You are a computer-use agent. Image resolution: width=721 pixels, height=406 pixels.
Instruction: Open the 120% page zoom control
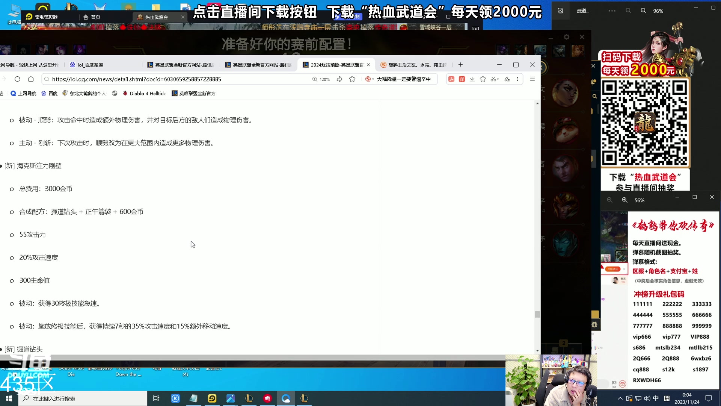point(321,79)
